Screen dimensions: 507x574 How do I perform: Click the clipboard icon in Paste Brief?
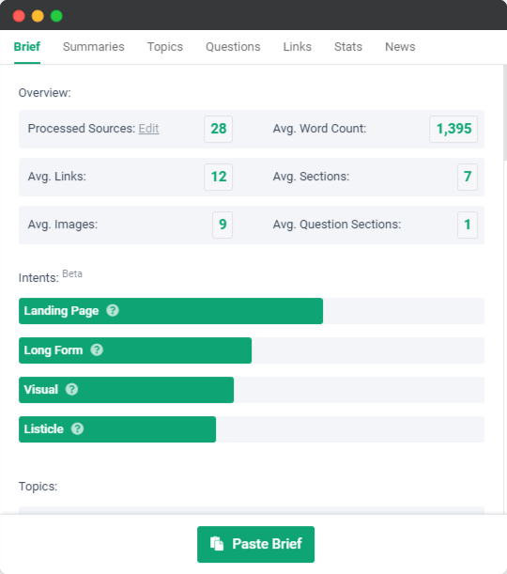click(217, 544)
